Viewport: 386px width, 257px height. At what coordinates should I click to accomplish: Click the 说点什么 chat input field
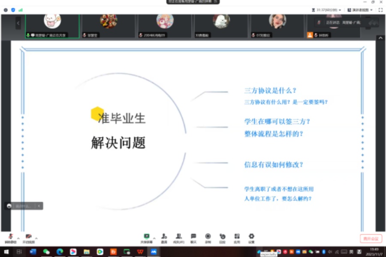24,206
